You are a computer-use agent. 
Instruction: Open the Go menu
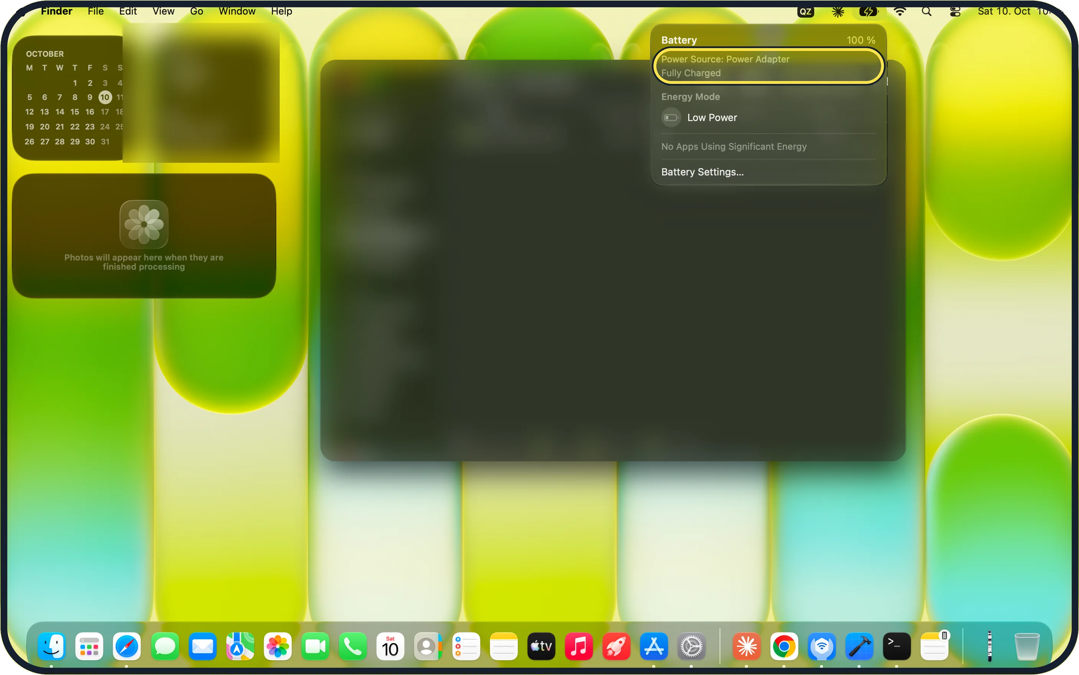(x=197, y=11)
